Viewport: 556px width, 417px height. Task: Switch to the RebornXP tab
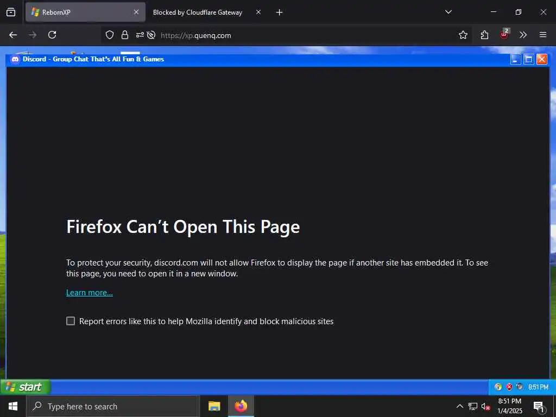85,12
